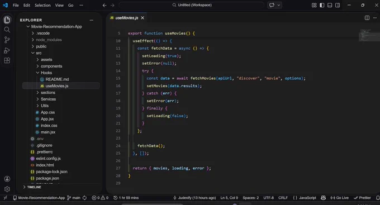Open App.jsx in the explorer
The width and height of the screenshot is (380, 205).
(x=47, y=119)
